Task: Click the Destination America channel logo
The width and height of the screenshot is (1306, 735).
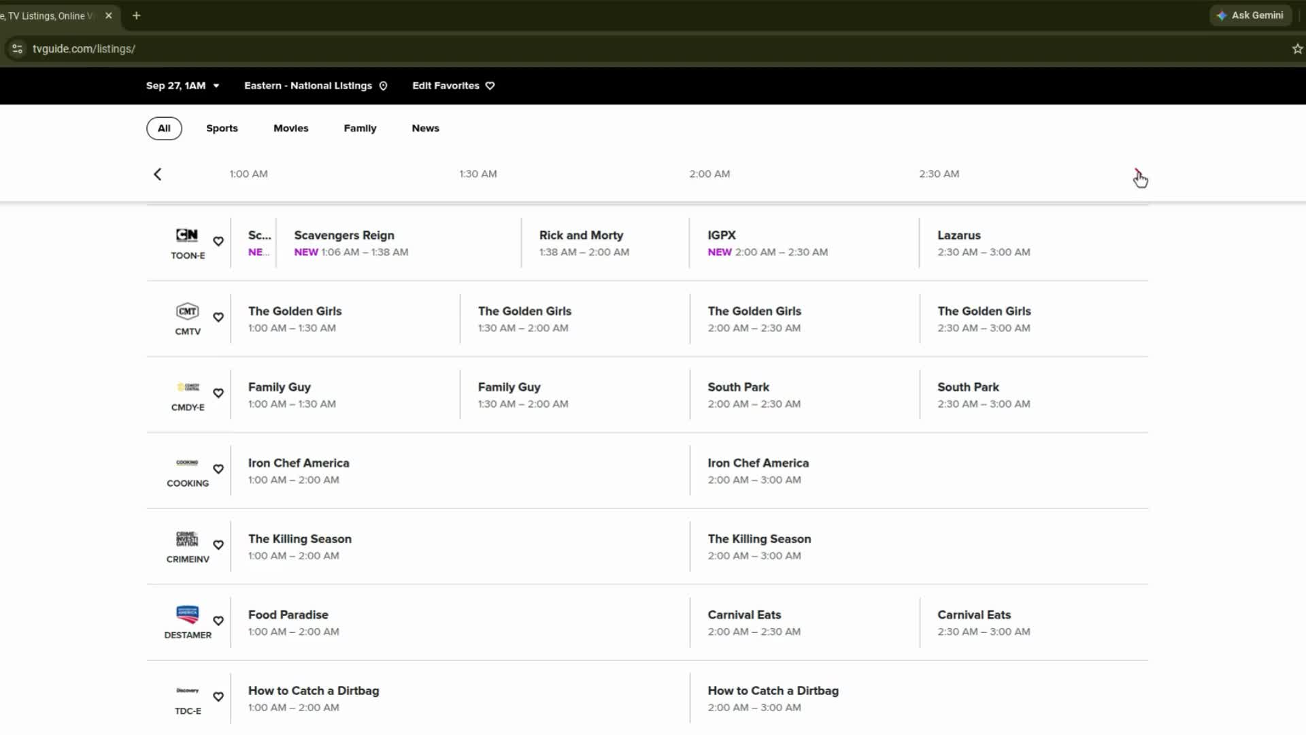Action: tap(187, 615)
